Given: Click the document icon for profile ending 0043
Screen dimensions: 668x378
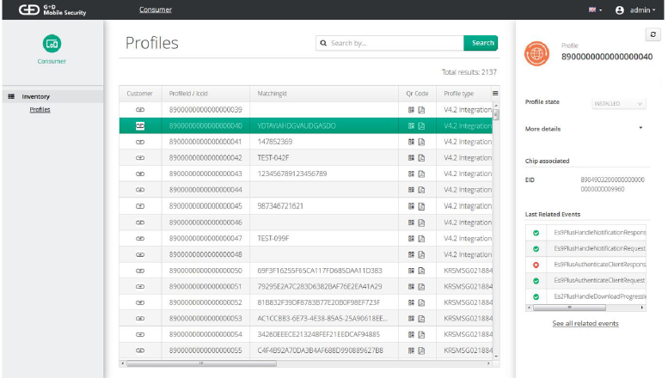Looking at the screenshot, I should tap(422, 174).
